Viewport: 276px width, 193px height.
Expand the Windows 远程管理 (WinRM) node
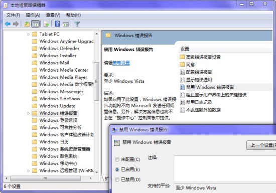point(28,170)
